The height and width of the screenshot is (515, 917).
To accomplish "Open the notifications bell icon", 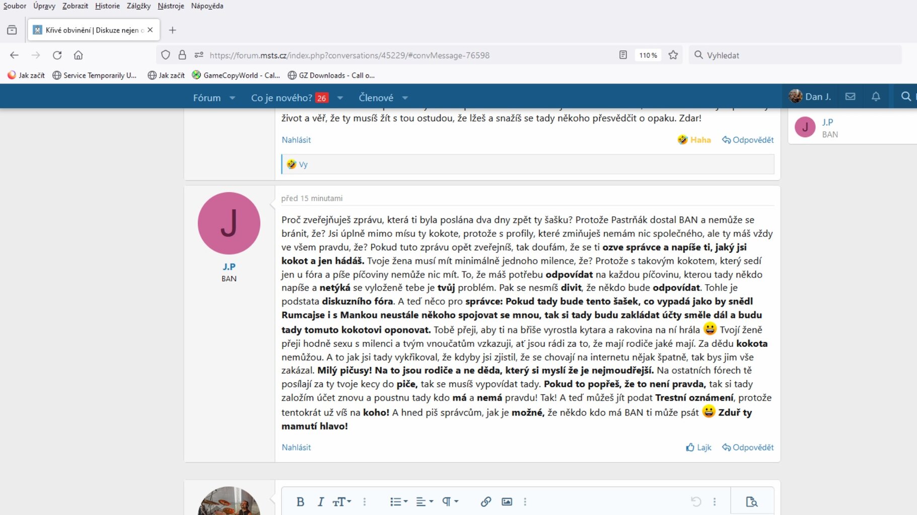I will click(x=876, y=97).
